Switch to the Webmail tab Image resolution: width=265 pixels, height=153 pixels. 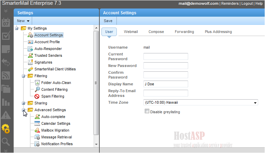131,32
